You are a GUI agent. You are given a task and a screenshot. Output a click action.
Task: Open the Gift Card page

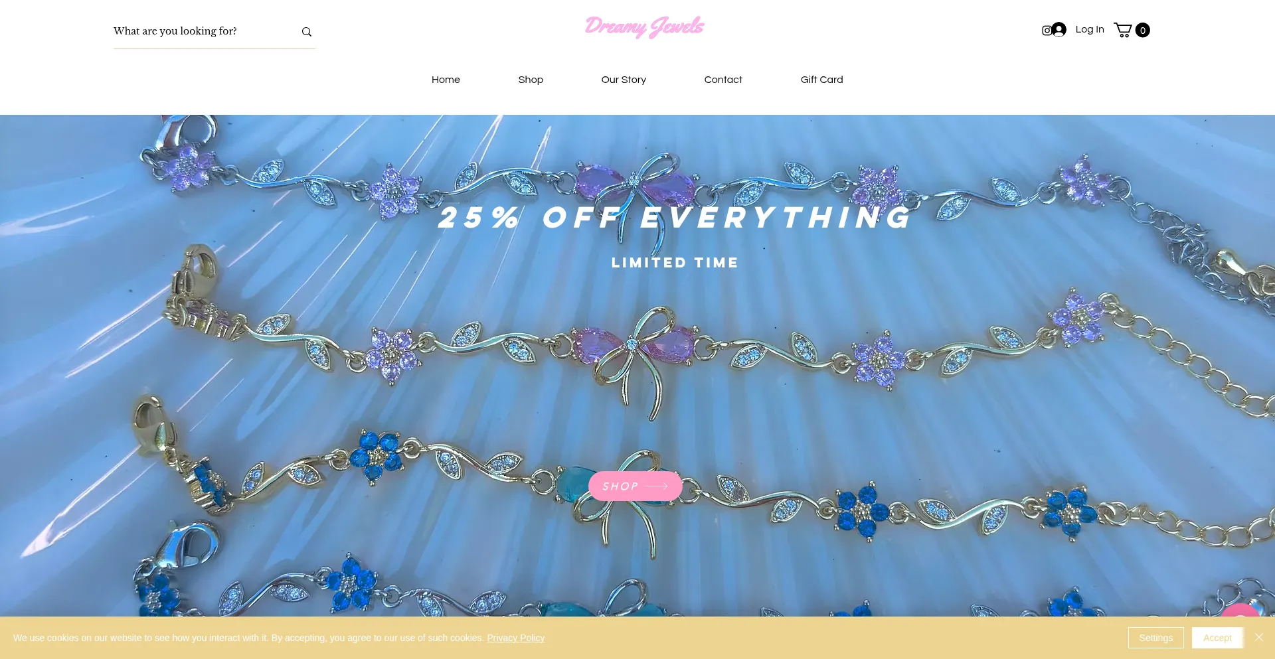[x=822, y=80]
